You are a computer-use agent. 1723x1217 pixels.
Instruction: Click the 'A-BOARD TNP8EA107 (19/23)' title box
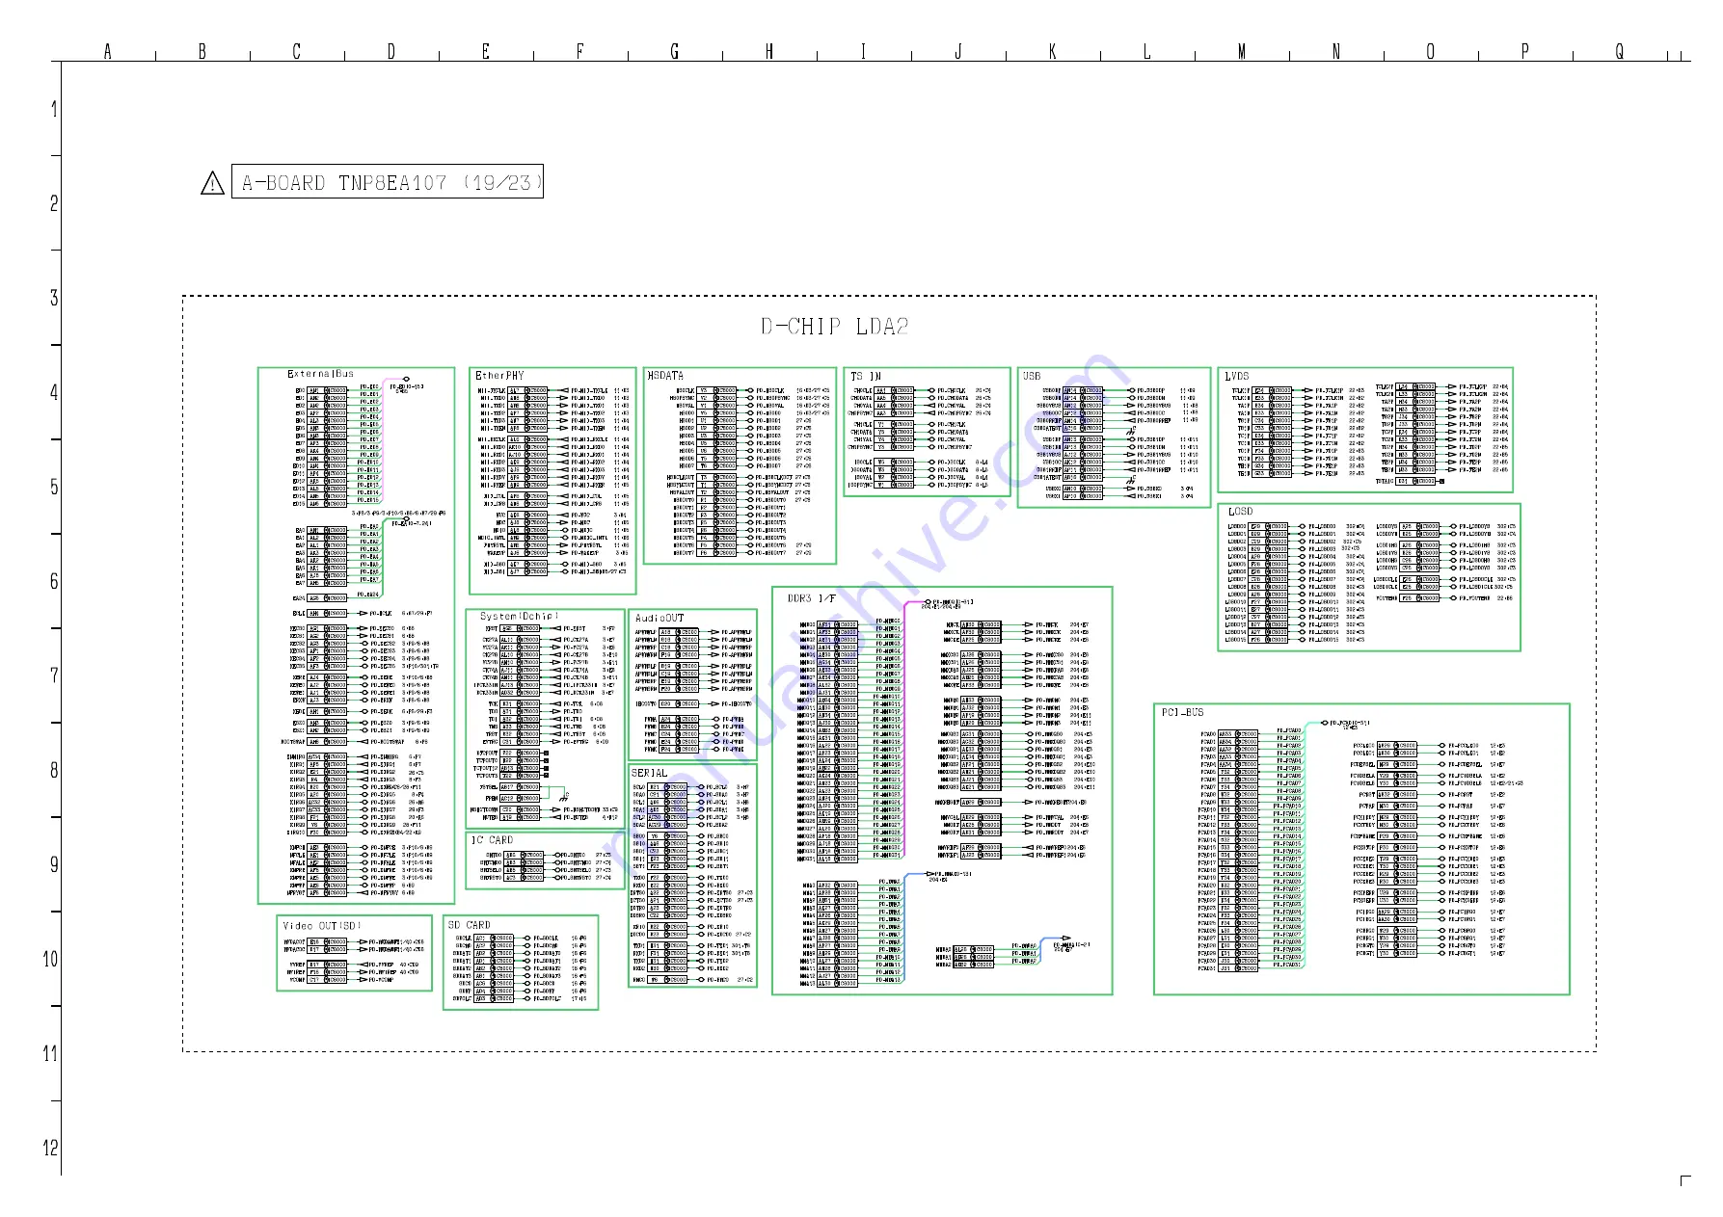pyautogui.click(x=388, y=182)
